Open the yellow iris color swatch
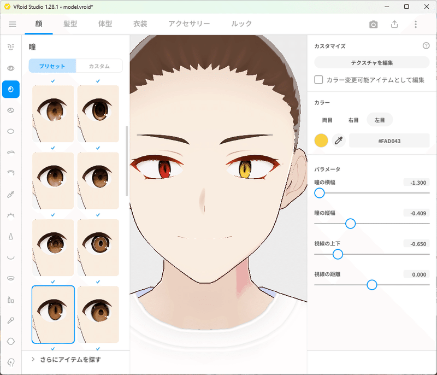The image size is (437, 375). (321, 140)
